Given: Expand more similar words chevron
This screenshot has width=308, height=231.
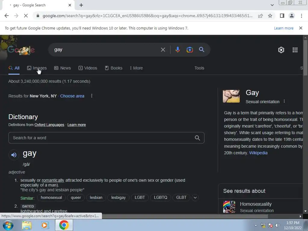Looking at the screenshot, I should coord(195,198).
